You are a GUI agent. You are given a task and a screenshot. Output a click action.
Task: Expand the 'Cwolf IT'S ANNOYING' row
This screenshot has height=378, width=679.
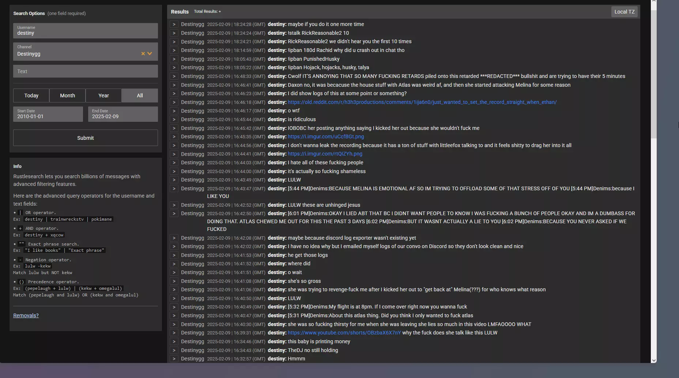click(174, 76)
